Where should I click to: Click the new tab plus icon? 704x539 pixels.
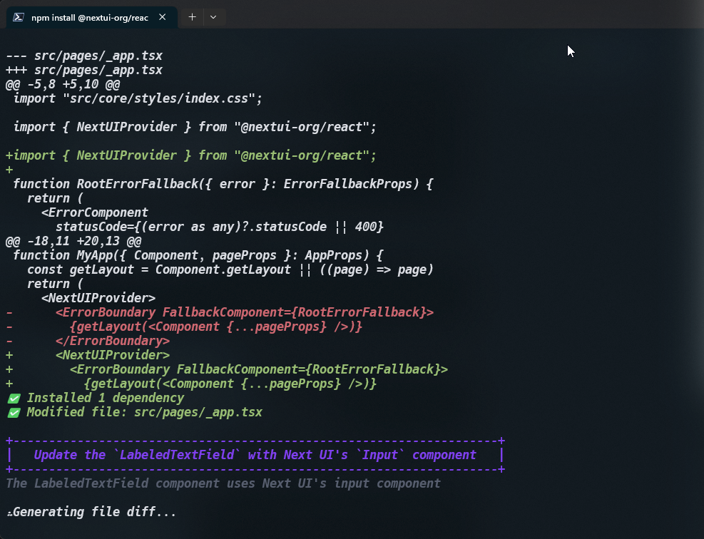tap(191, 16)
